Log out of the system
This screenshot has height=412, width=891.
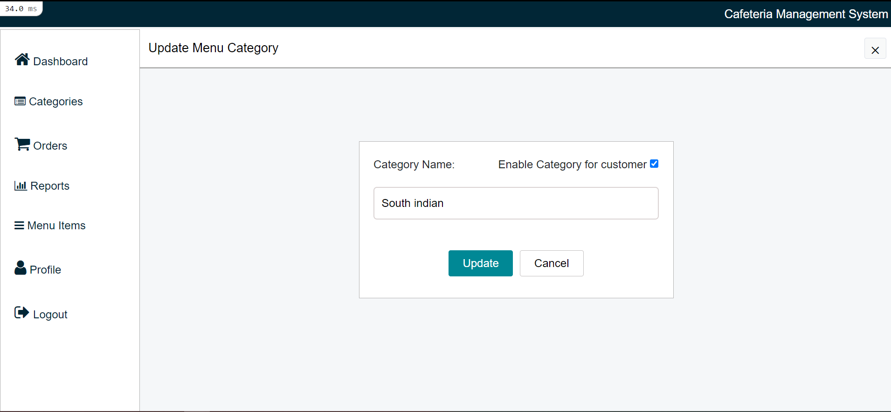coord(49,314)
